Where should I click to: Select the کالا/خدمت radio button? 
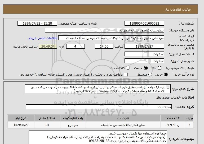pos(128,68)
